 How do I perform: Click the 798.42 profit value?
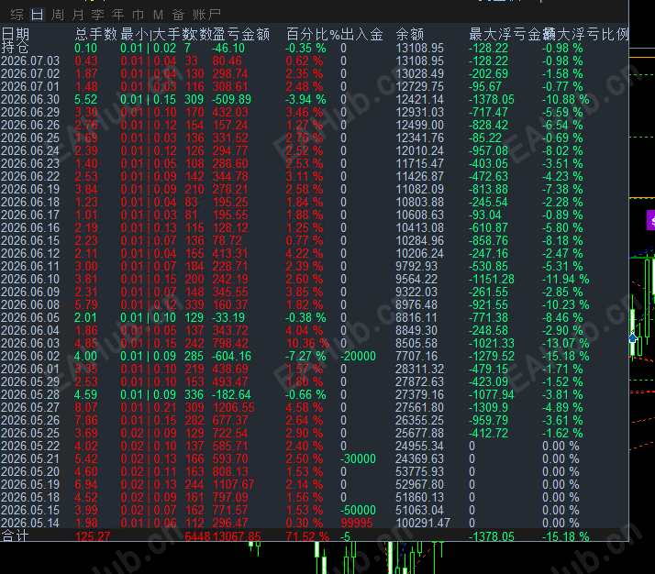pos(230,344)
